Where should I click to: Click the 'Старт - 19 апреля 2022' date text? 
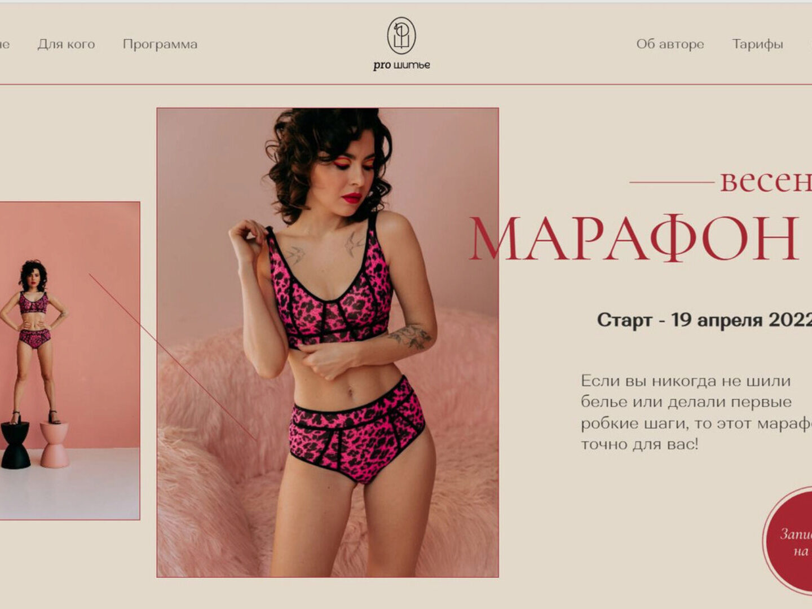pyautogui.click(x=704, y=320)
